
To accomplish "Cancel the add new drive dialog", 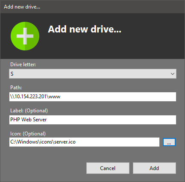I will [108, 168].
